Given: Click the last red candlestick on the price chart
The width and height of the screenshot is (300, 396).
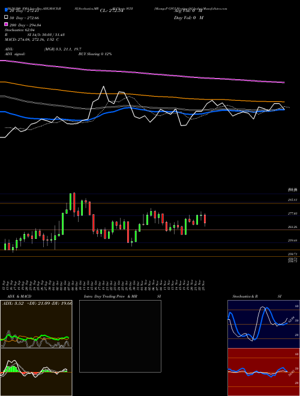Looking at the screenshot, I should 205,219.
